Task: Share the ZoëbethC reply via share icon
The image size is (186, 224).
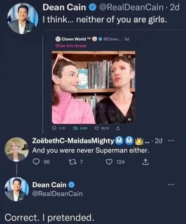Action: [x=145, y=162]
